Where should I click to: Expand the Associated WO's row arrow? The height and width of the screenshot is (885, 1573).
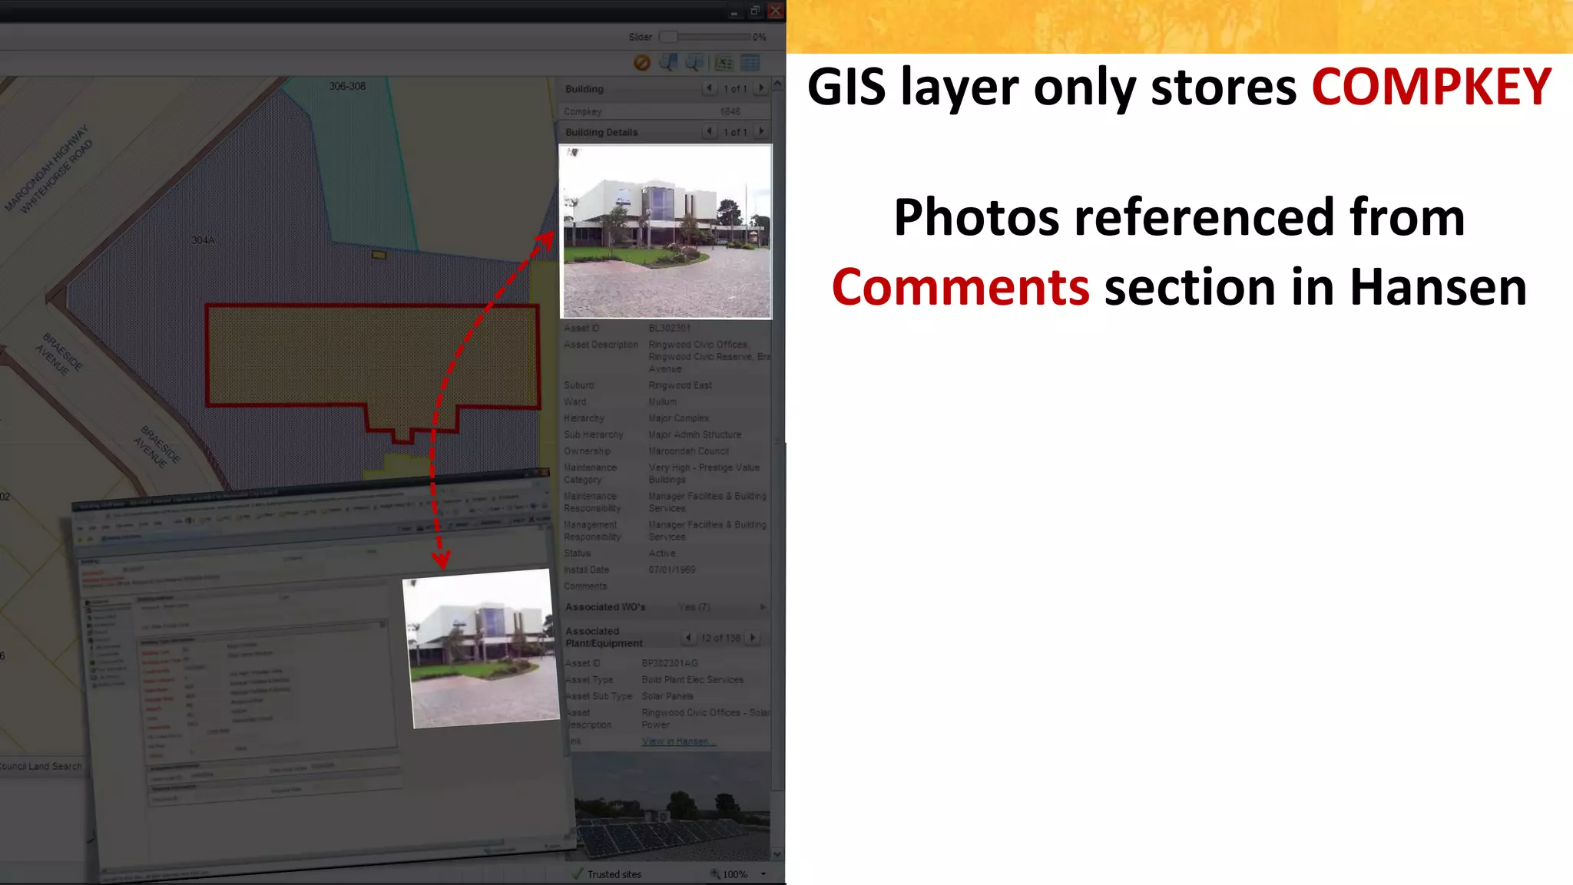click(763, 607)
